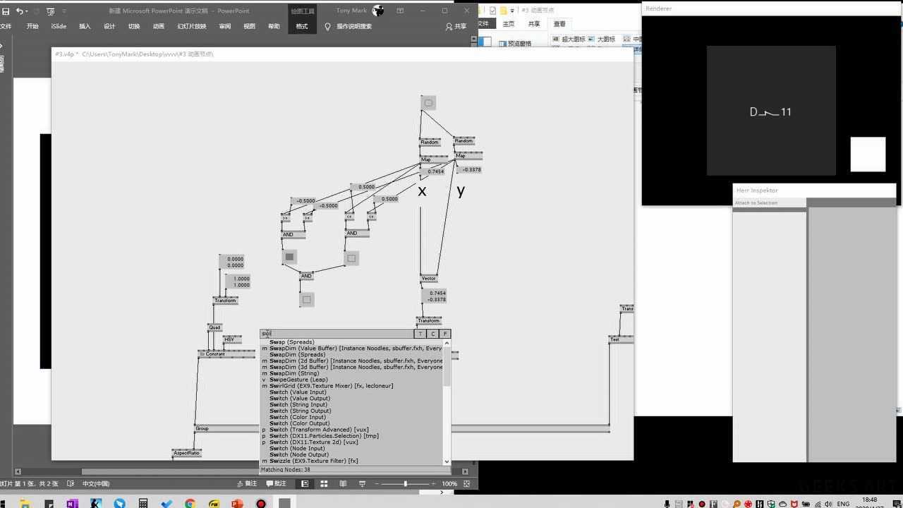Open Chrome from the taskbar
This screenshot has height=508, width=903.
tap(190, 504)
